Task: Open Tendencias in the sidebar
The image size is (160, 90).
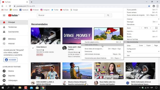Action: click(x=14, y=27)
